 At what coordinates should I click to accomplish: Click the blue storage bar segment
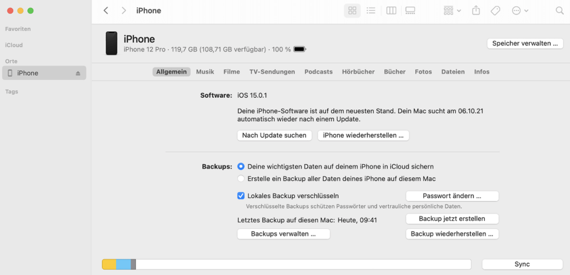pos(124,264)
